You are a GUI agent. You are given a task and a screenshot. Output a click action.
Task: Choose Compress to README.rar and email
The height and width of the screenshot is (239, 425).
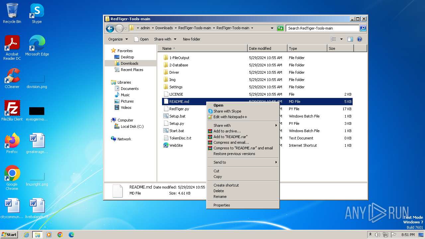[x=242, y=148]
